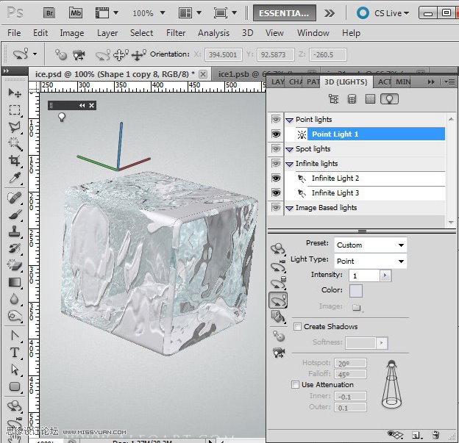Select the Rectangular Marquee tool

[15, 110]
